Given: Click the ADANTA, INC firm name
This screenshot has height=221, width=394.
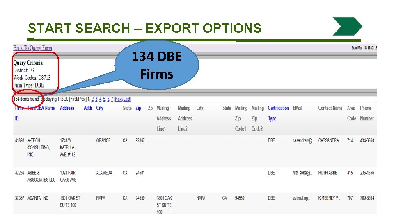Looking at the screenshot, I should [38, 198].
